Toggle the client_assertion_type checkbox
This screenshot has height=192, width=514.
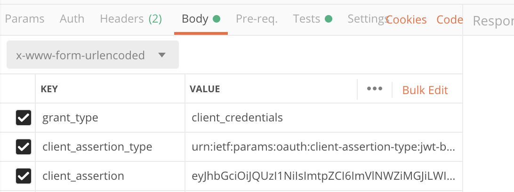23,147
